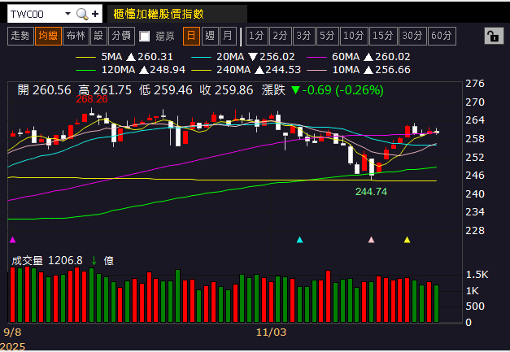This screenshot has height=352, width=510.
Task: Click the 櫃檯加權股價指數 title
Action: [x=159, y=14]
